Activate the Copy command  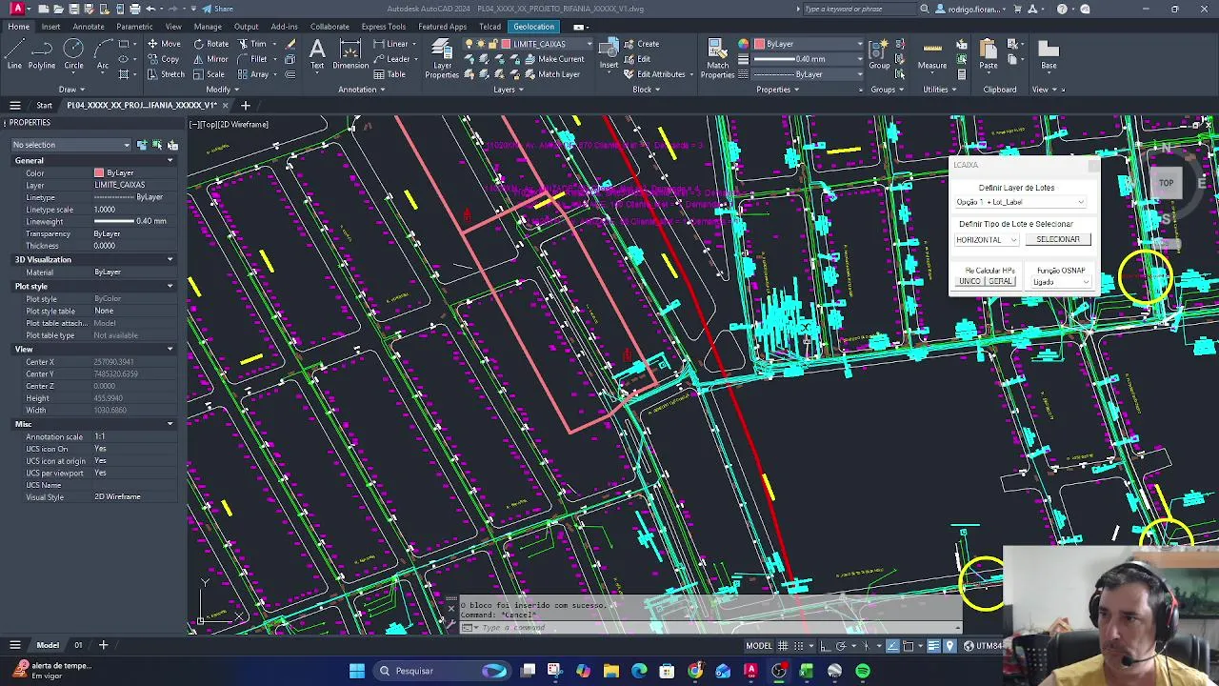(x=163, y=59)
